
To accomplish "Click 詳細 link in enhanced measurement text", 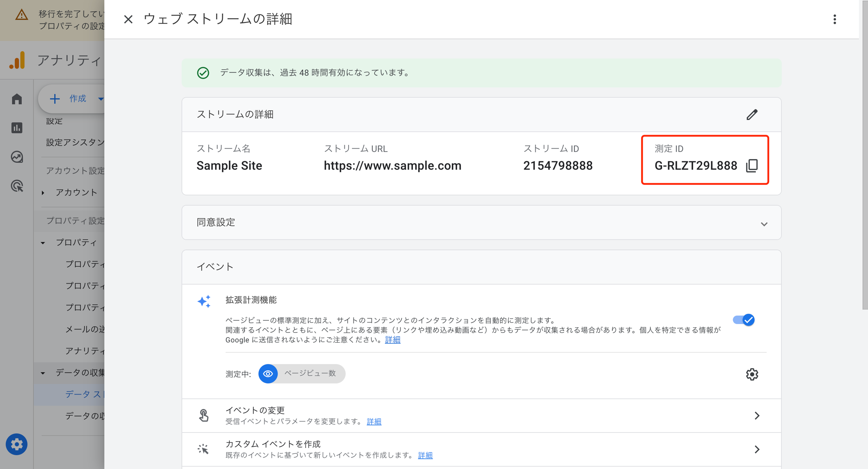I will 392,340.
